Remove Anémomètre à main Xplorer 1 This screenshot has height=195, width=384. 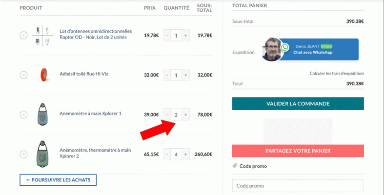coord(23,114)
